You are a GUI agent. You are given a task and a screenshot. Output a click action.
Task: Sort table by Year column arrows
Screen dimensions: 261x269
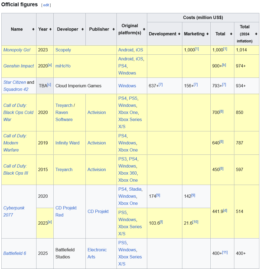click(x=50, y=29)
